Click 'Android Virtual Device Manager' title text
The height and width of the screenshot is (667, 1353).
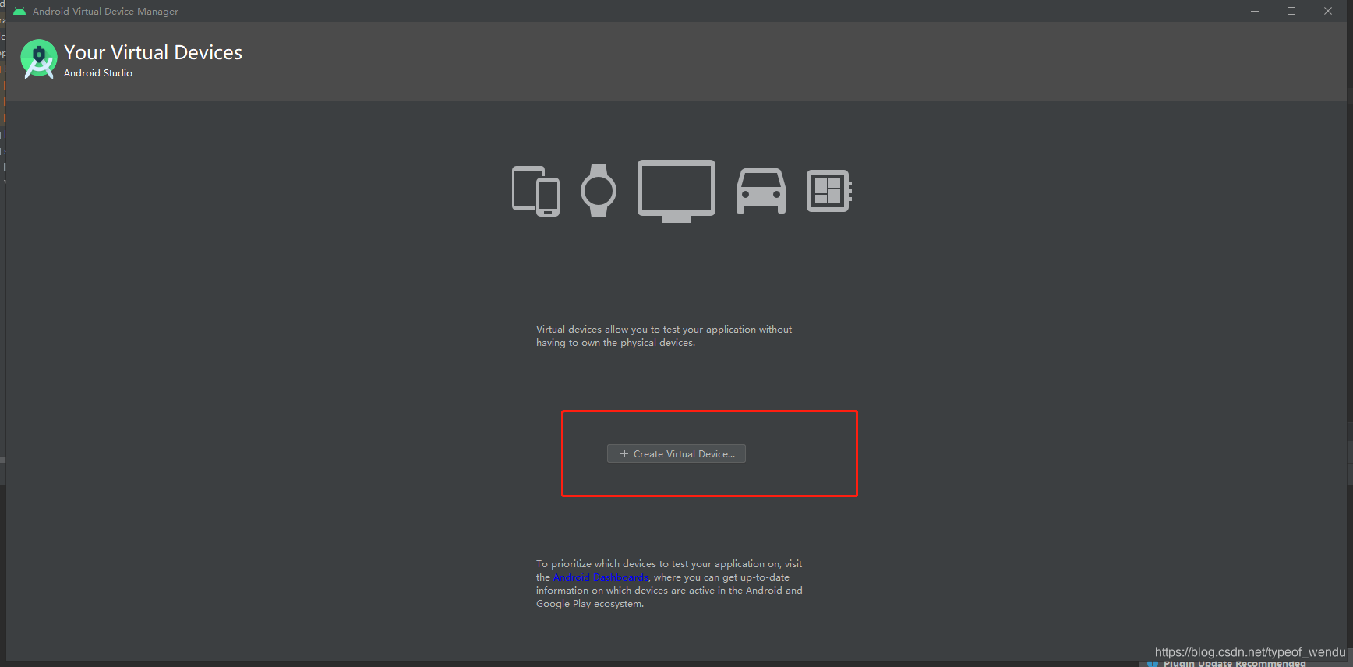point(105,12)
